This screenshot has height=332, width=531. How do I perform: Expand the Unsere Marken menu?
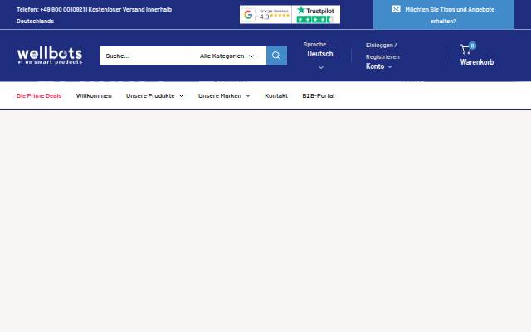[224, 96]
